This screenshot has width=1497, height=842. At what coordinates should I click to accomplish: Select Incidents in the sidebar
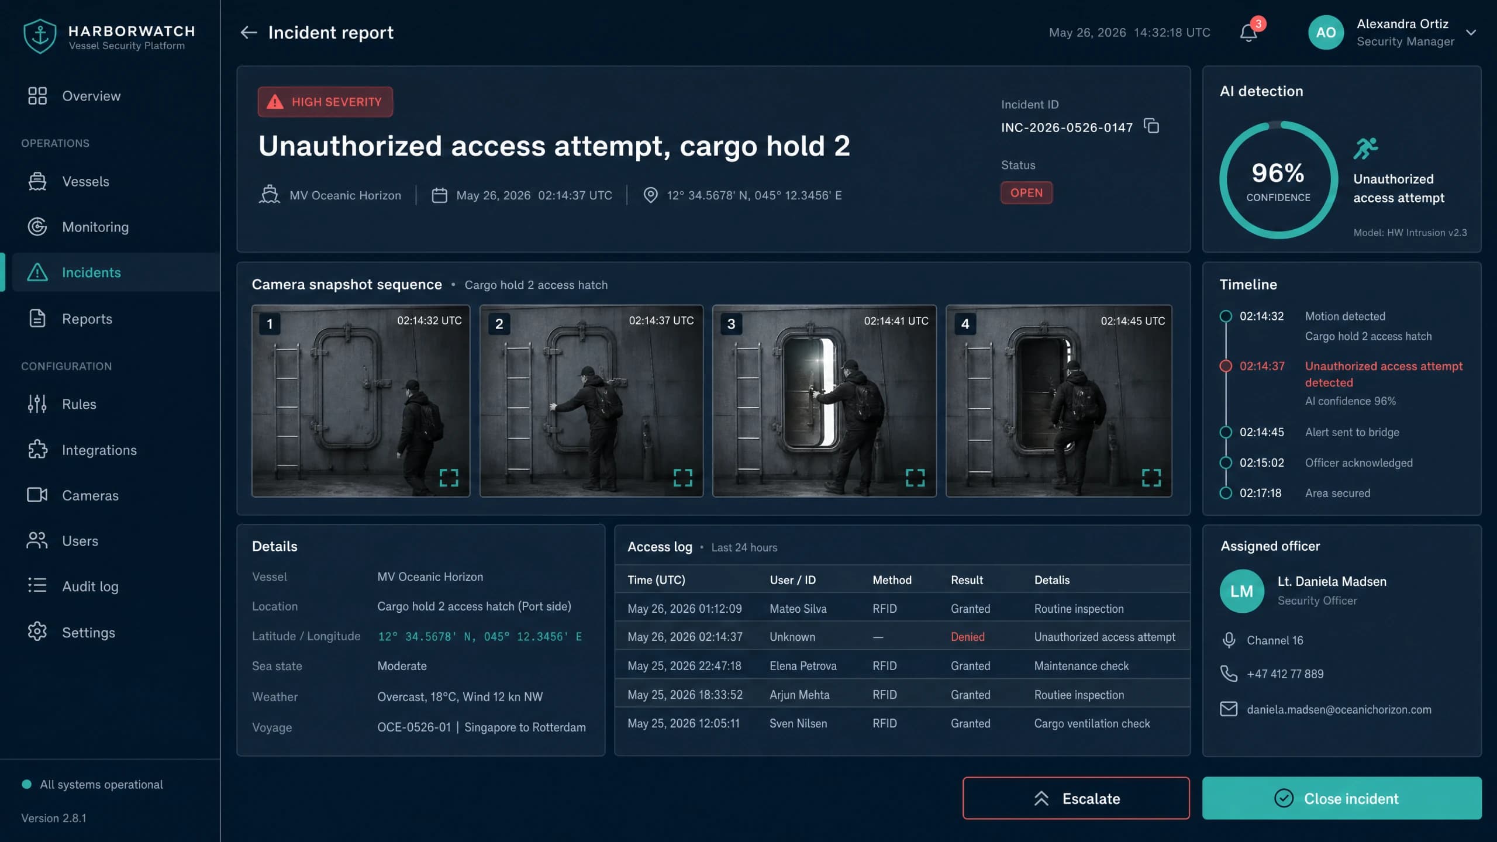point(116,272)
